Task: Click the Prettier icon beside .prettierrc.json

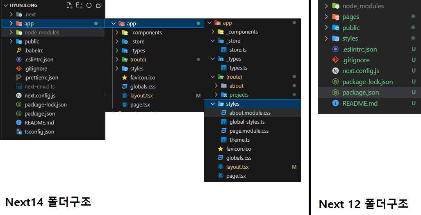Action: click(19, 77)
